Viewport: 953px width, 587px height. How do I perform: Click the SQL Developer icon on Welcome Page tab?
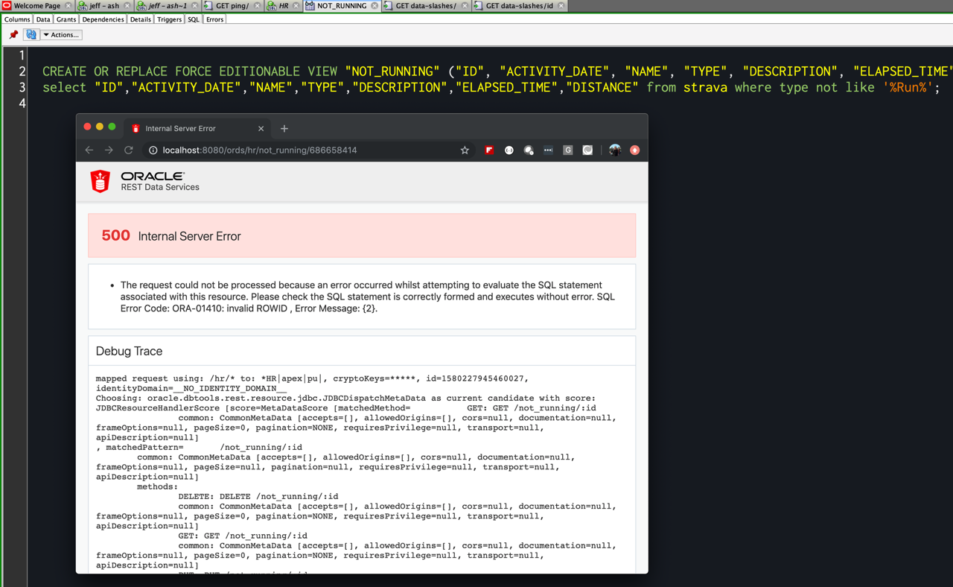click(7, 6)
